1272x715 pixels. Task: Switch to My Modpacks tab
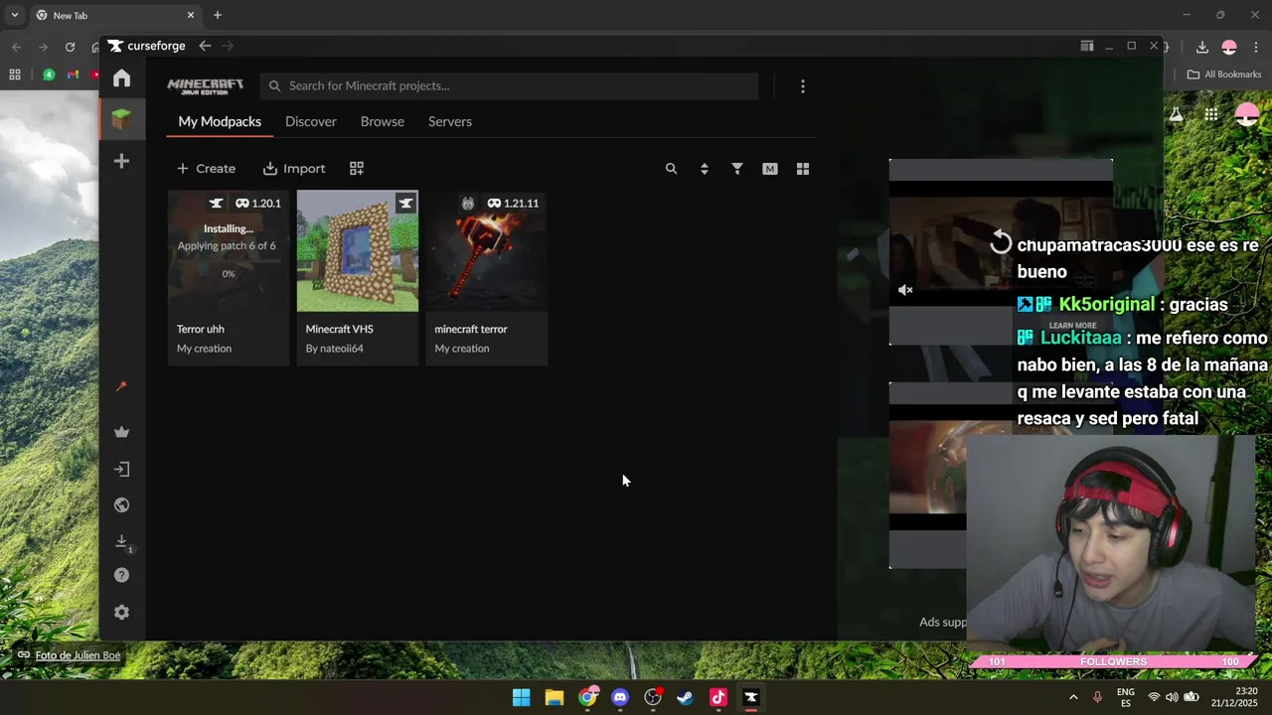tap(220, 121)
